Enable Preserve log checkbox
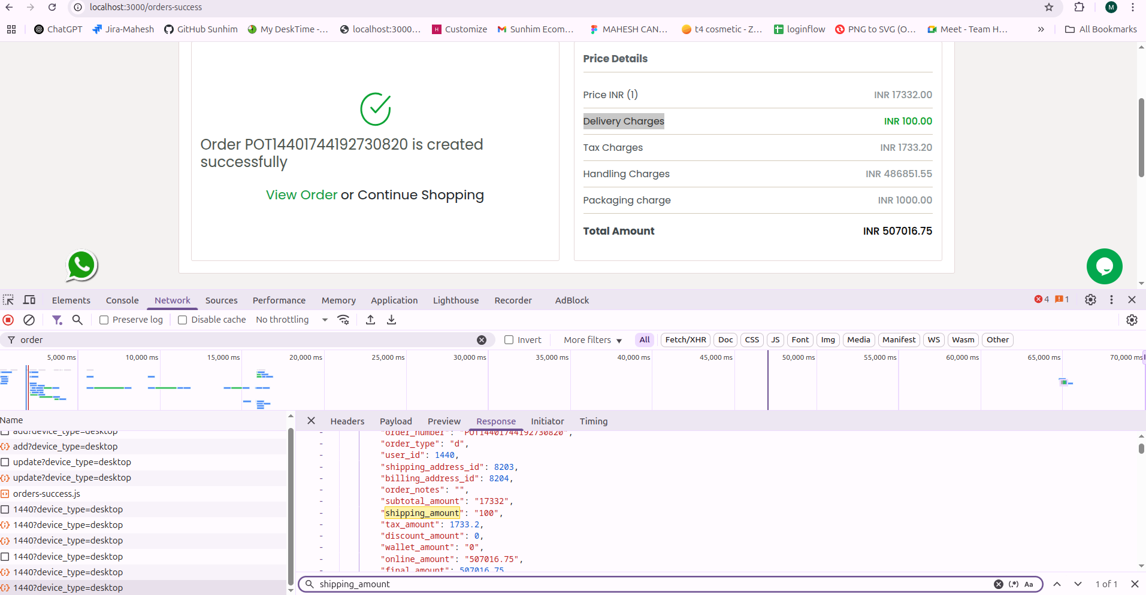 coord(104,320)
